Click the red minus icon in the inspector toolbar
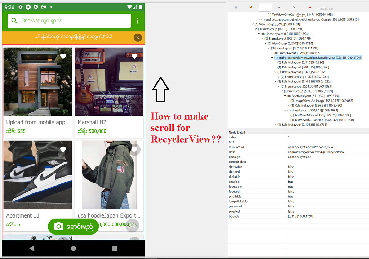The image size is (369, 259). click(x=309, y=6)
